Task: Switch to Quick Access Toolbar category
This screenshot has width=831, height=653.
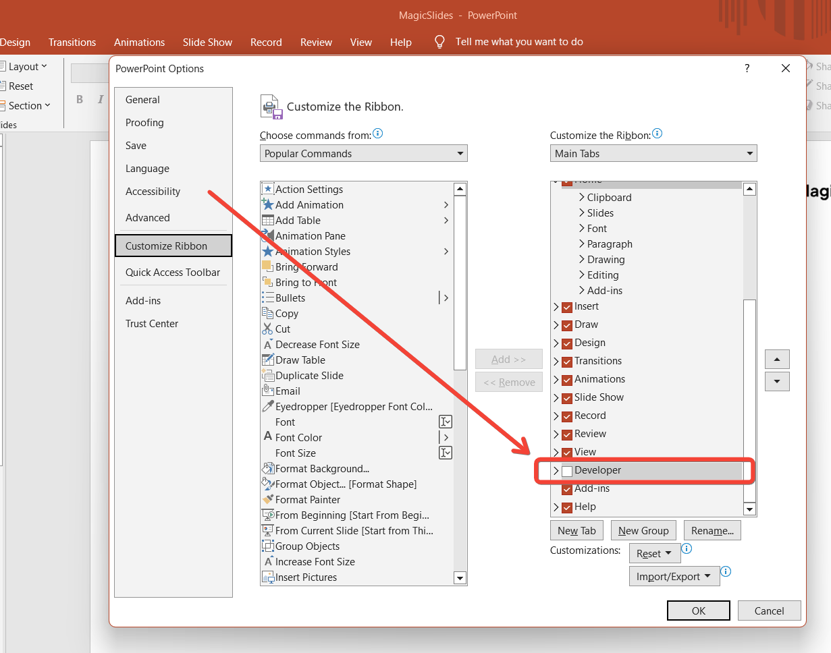Action: [173, 273]
